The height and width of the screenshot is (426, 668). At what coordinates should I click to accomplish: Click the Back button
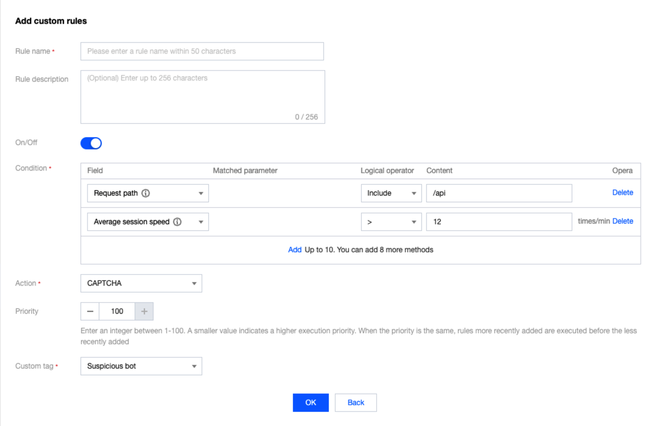click(x=356, y=403)
